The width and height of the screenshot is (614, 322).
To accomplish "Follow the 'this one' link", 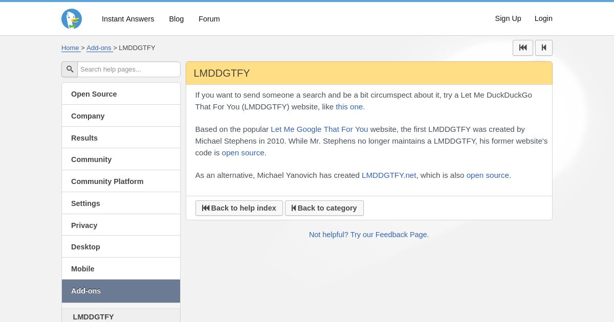I will pos(349,107).
